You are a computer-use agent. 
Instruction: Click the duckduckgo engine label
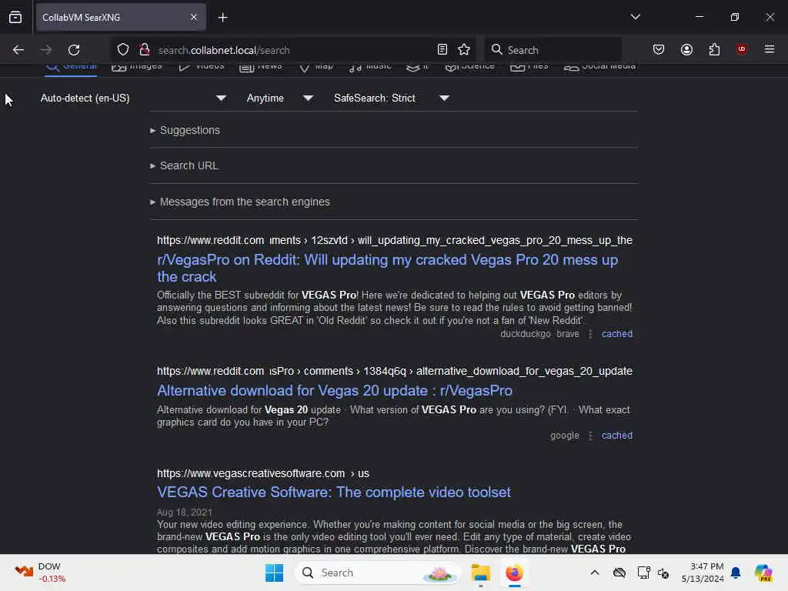click(x=525, y=334)
